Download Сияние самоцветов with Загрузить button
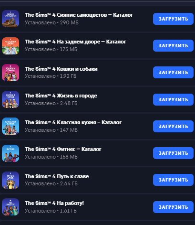Screen dimensions: 195x225 (173, 19)
